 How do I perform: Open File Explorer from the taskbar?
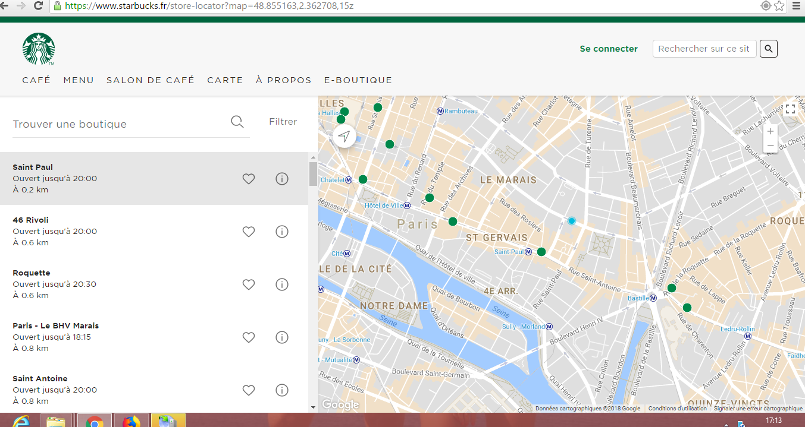pos(56,421)
